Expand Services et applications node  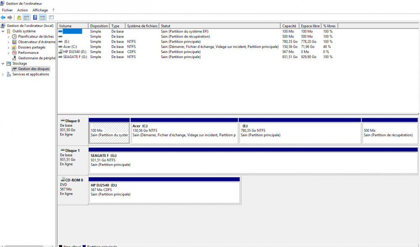(3, 74)
